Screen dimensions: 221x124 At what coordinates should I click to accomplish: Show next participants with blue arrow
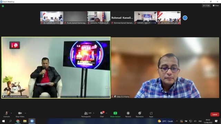[185, 18]
